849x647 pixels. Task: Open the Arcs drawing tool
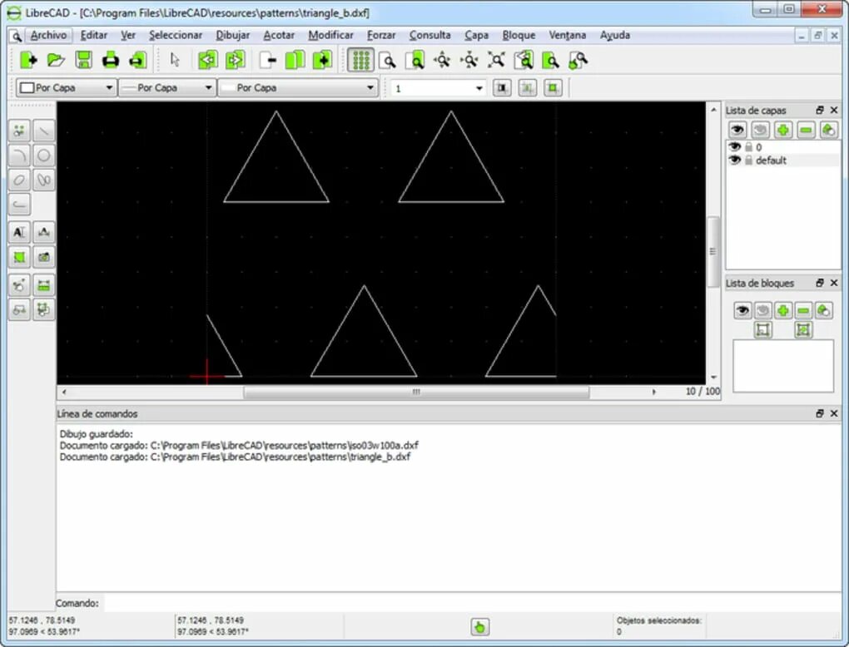tap(19, 156)
